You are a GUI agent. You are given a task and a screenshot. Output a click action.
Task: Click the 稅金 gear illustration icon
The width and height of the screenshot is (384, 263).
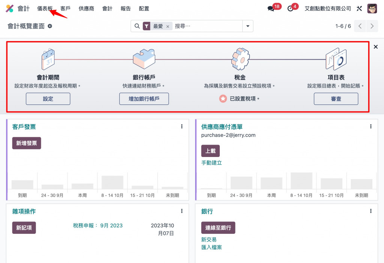240,59
